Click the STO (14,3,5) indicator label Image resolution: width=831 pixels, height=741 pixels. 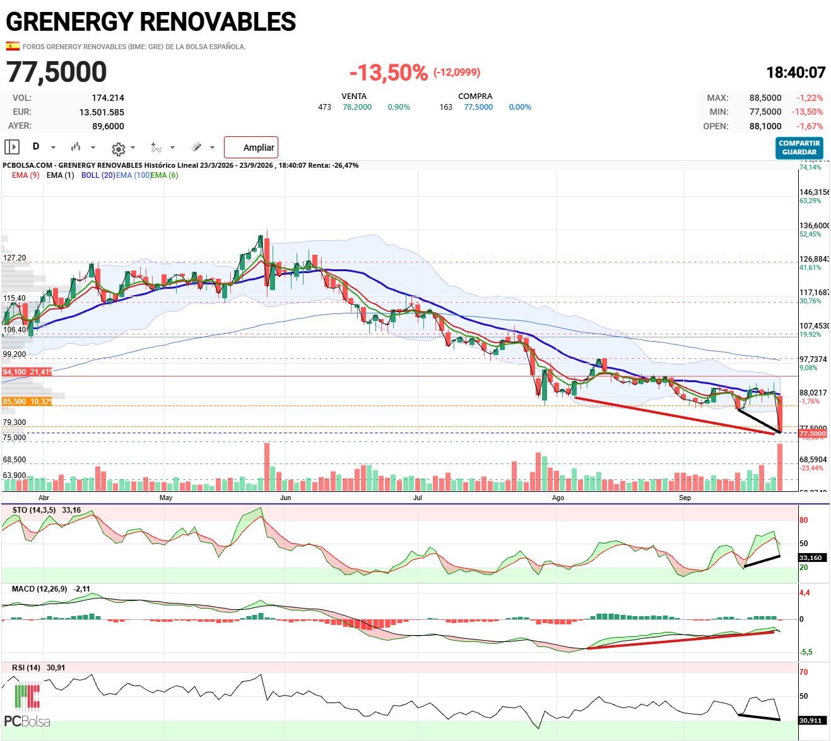tap(34, 510)
